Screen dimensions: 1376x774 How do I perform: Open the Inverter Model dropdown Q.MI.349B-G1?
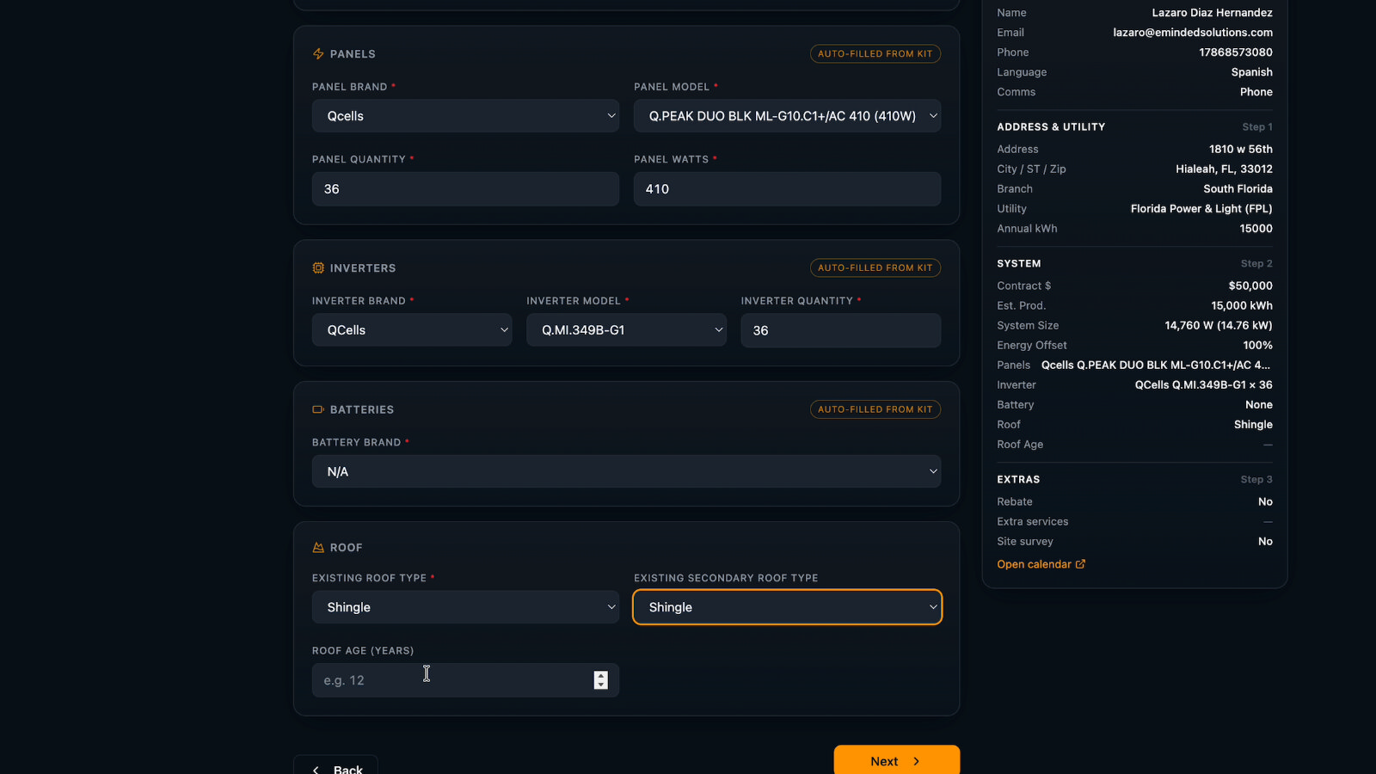click(x=626, y=330)
